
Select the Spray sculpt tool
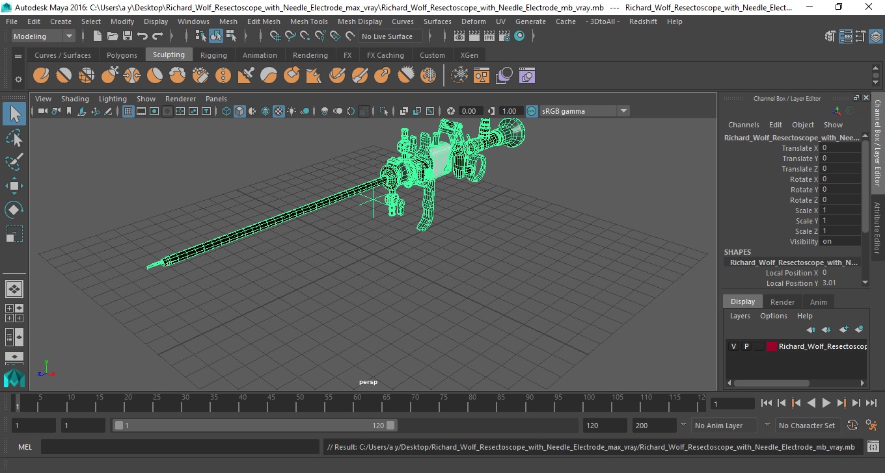tap(200, 76)
